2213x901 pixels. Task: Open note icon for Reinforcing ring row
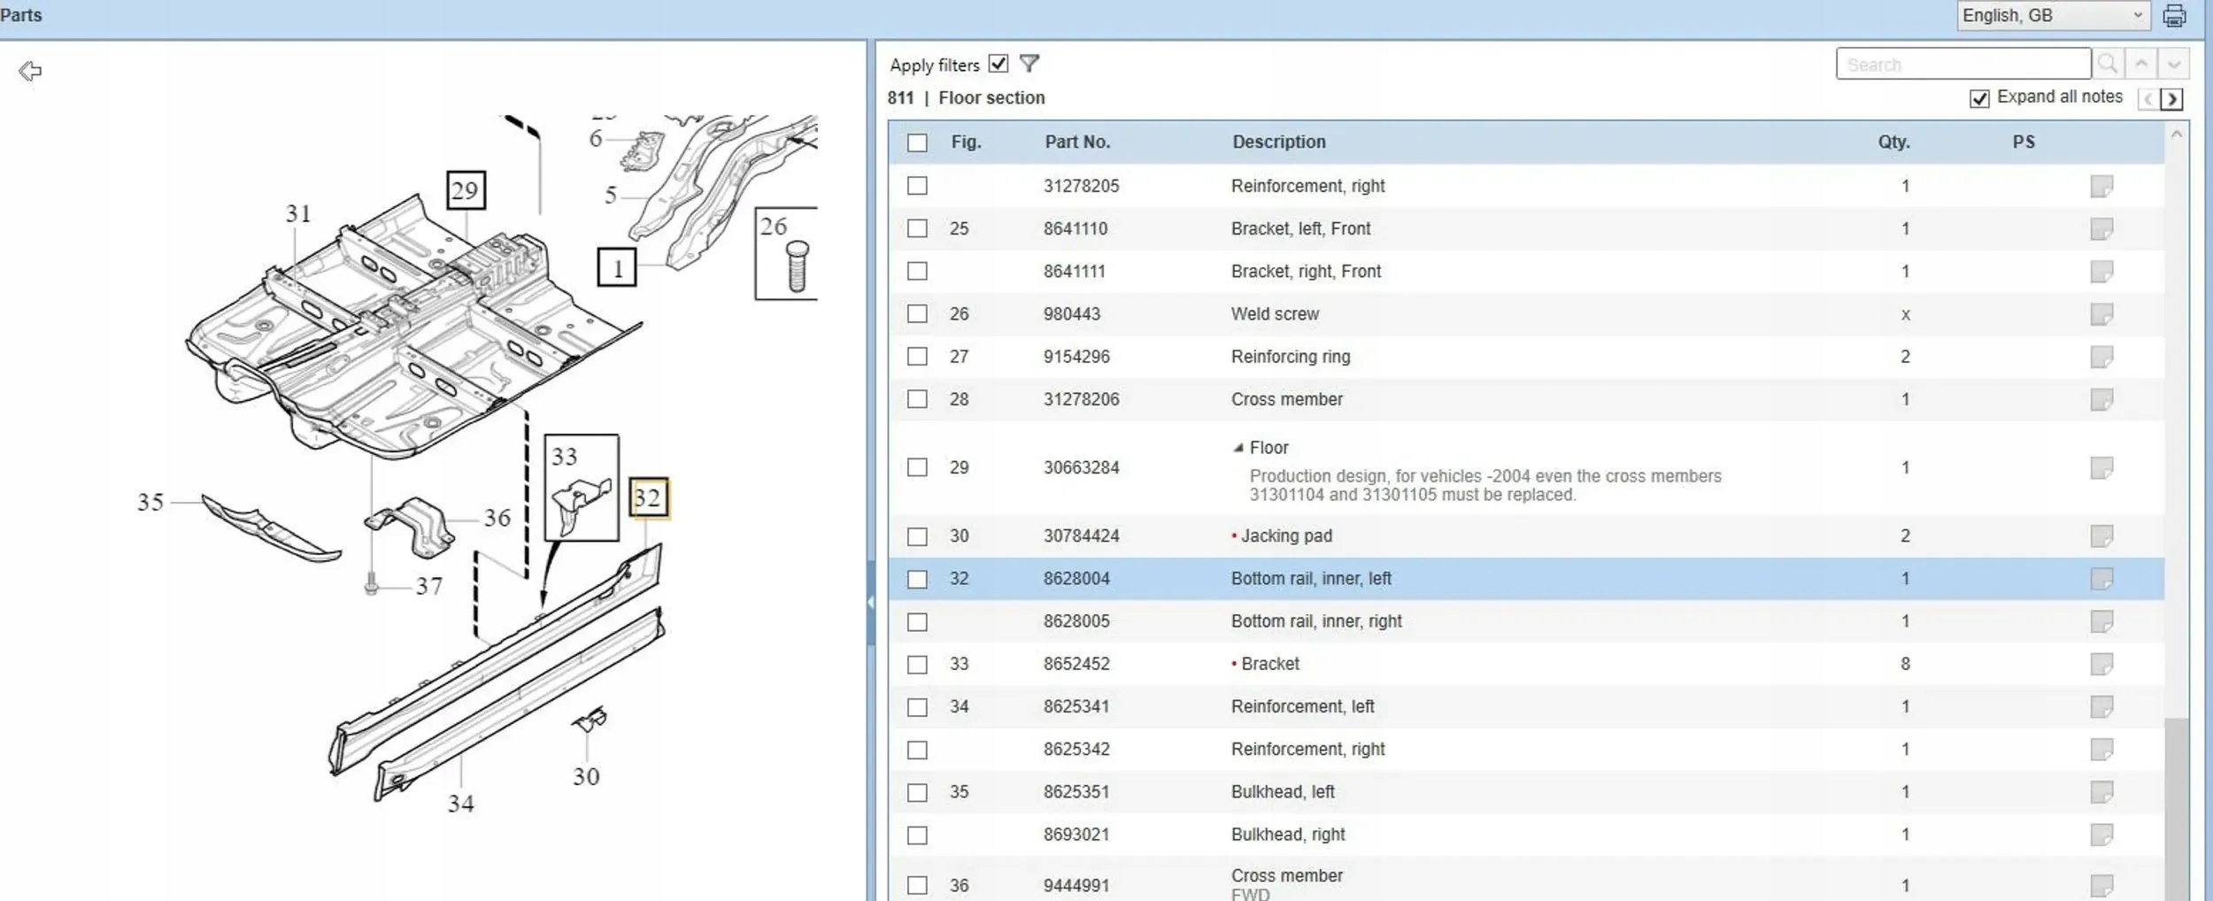2101,357
